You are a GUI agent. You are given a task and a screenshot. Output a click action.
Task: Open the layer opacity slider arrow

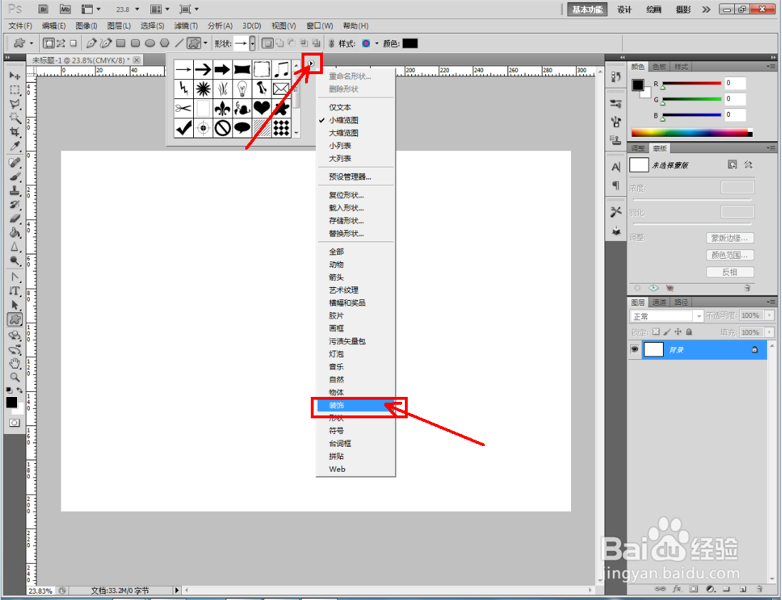pos(771,316)
